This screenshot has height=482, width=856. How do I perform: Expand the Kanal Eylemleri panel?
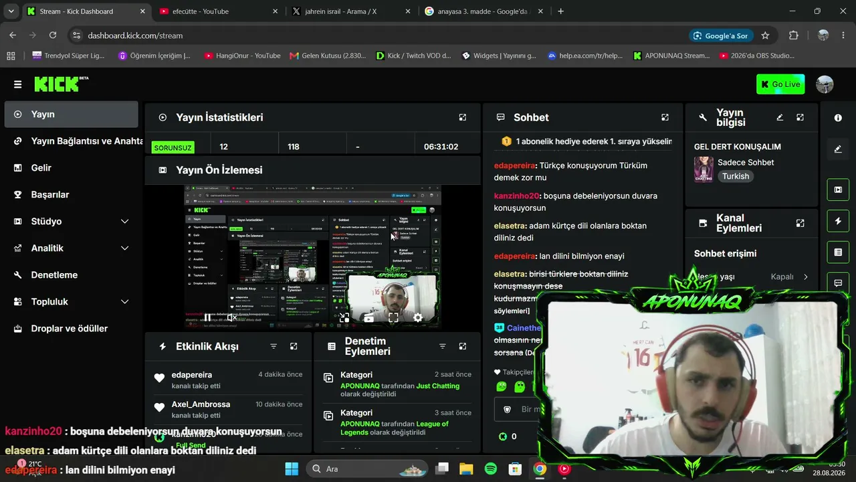800,223
